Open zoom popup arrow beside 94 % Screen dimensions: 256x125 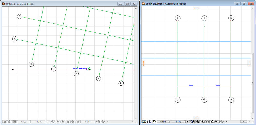coord(188,122)
